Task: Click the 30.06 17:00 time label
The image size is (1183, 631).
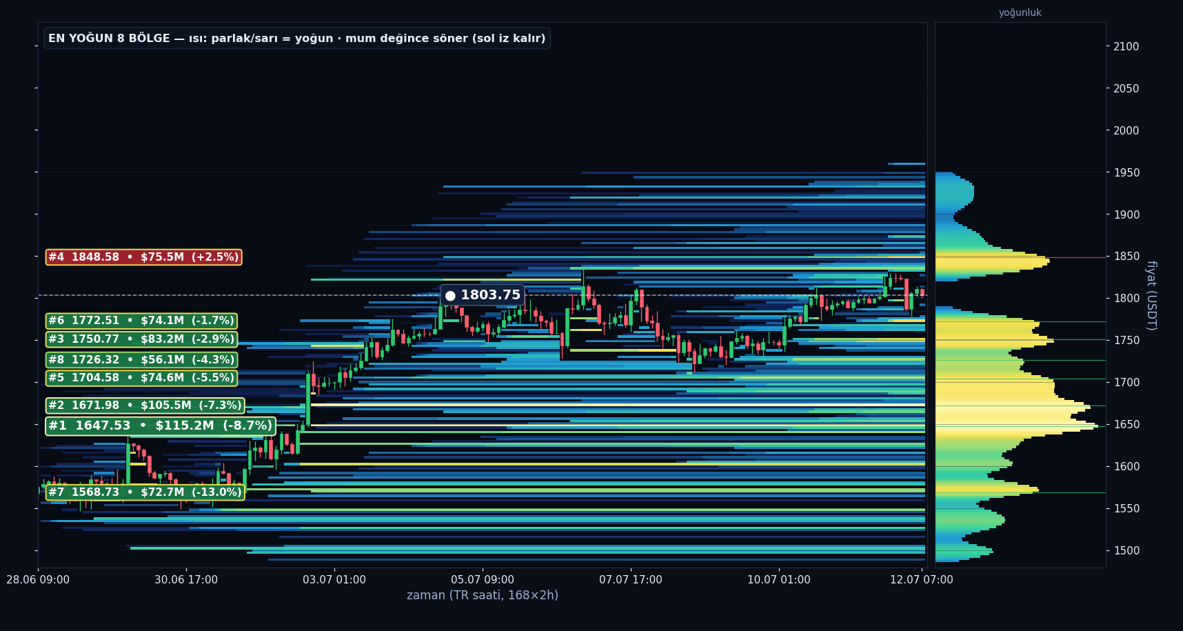Action: pyautogui.click(x=186, y=580)
